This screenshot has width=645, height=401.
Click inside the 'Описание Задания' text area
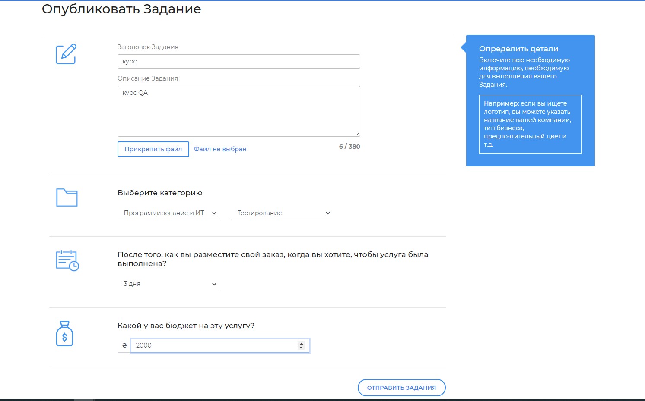(x=238, y=111)
